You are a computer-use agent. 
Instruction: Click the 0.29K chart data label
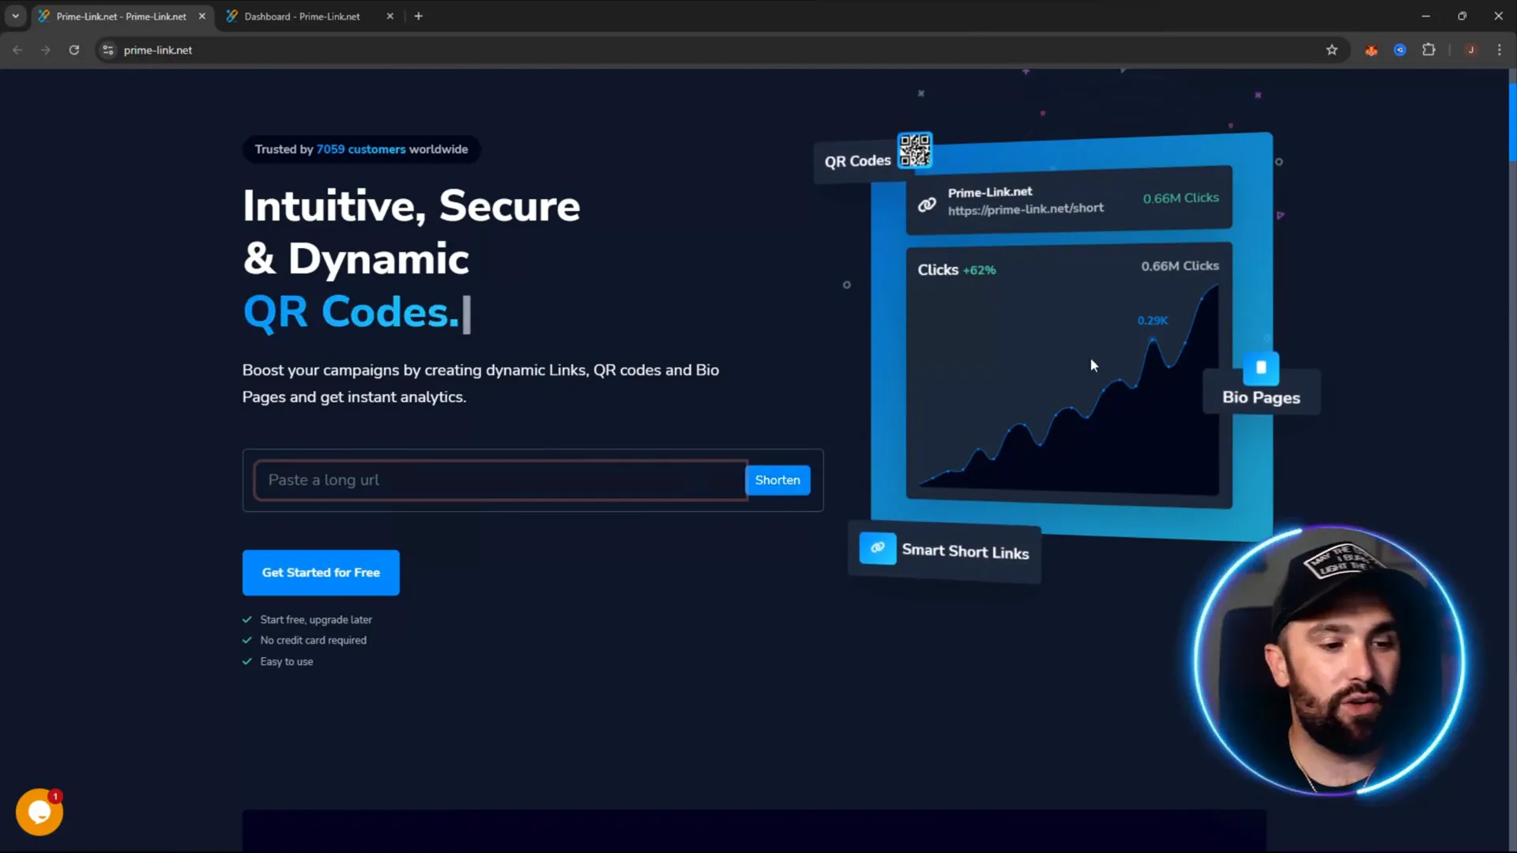[1153, 320]
